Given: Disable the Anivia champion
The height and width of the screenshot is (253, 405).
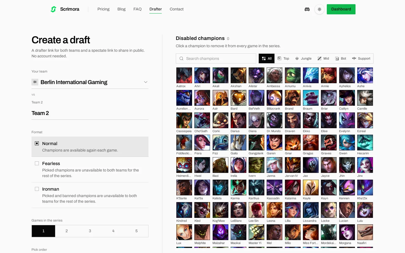Looking at the screenshot, I should tap(311, 75).
